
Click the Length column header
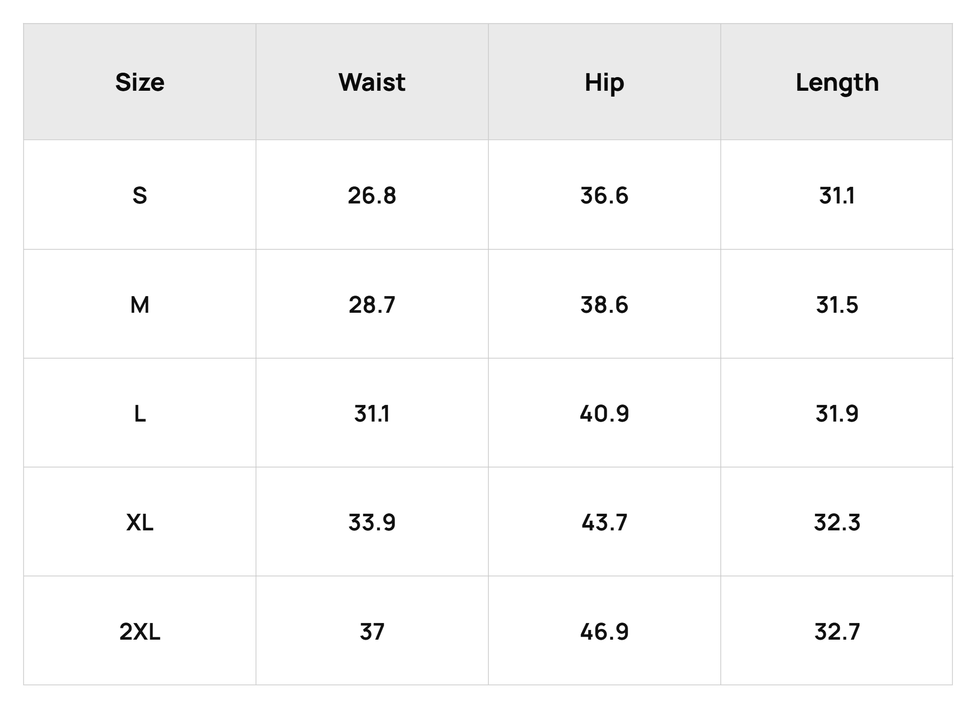tap(836, 82)
